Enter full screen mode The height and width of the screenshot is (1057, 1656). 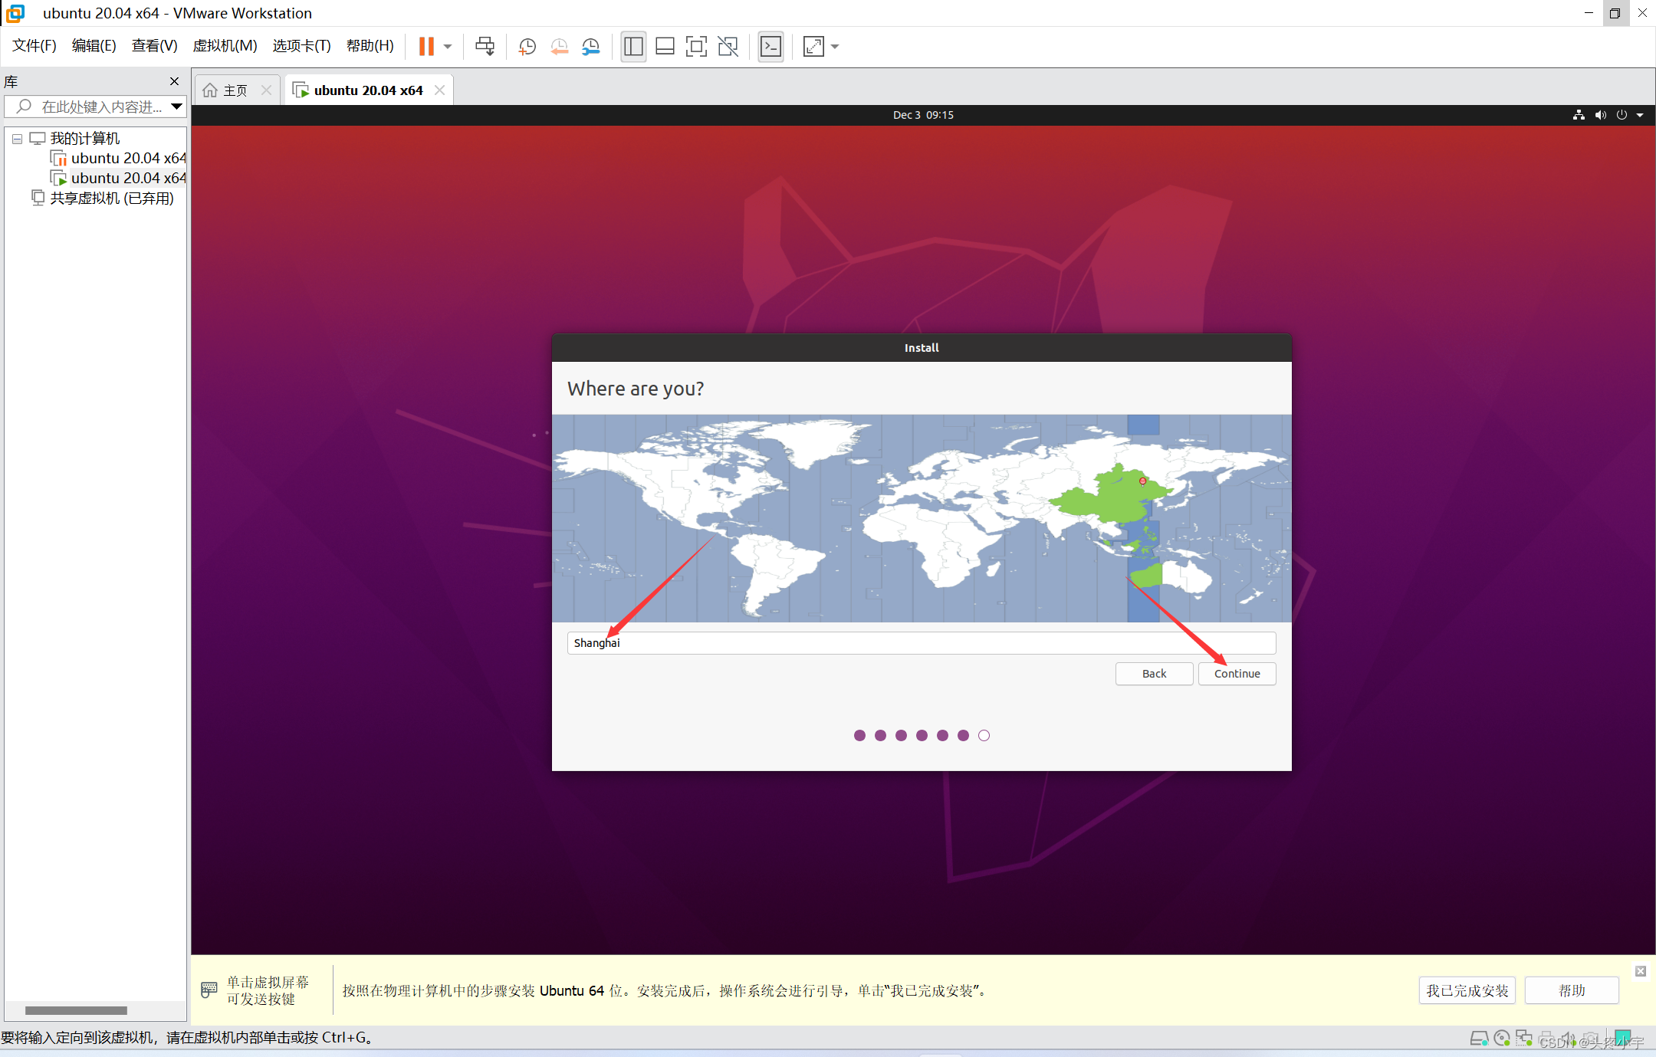click(x=696, y=47)
